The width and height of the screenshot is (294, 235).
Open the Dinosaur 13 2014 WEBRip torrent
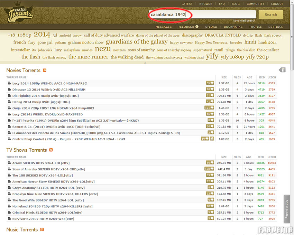coord(49,90)
